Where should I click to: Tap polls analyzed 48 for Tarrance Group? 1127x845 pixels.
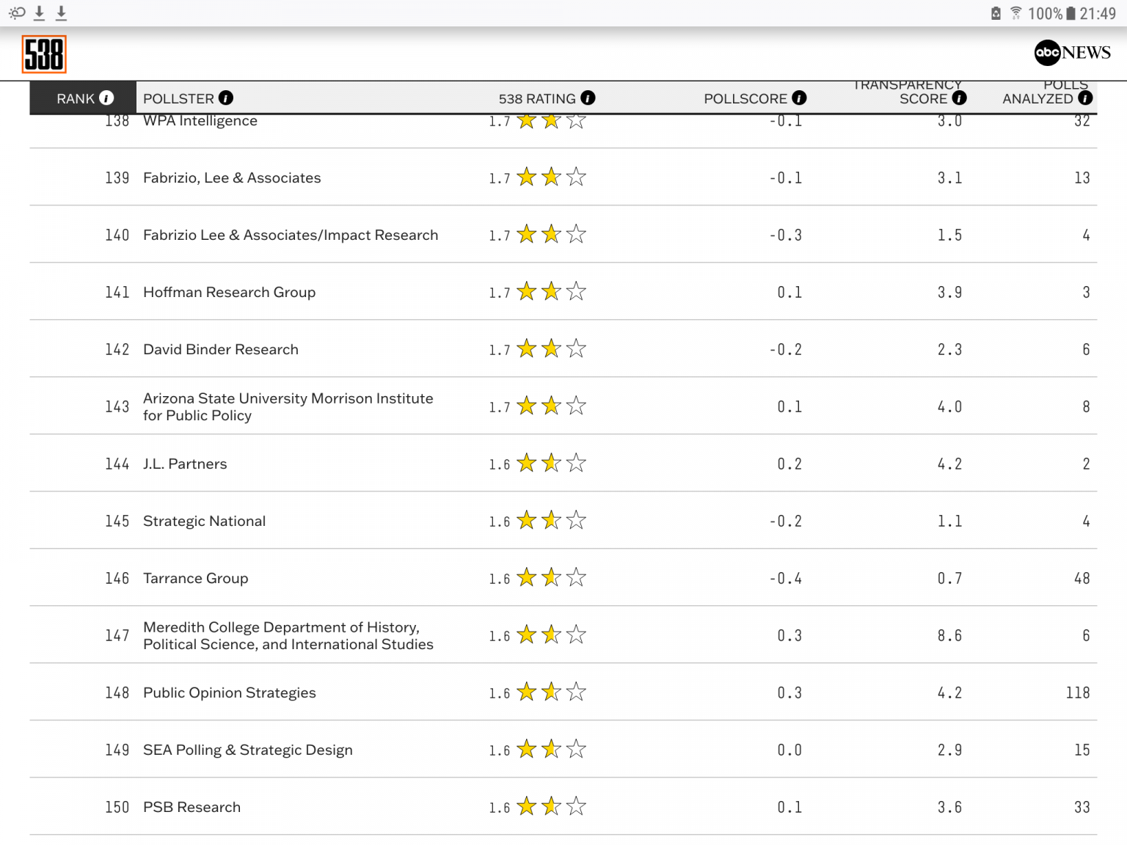coord(1082,578)
